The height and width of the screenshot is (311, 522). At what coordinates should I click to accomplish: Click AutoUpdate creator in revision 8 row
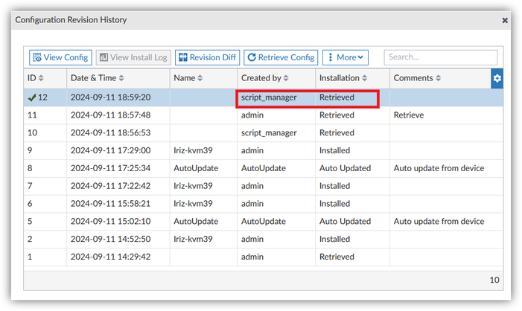coord(264,168)
